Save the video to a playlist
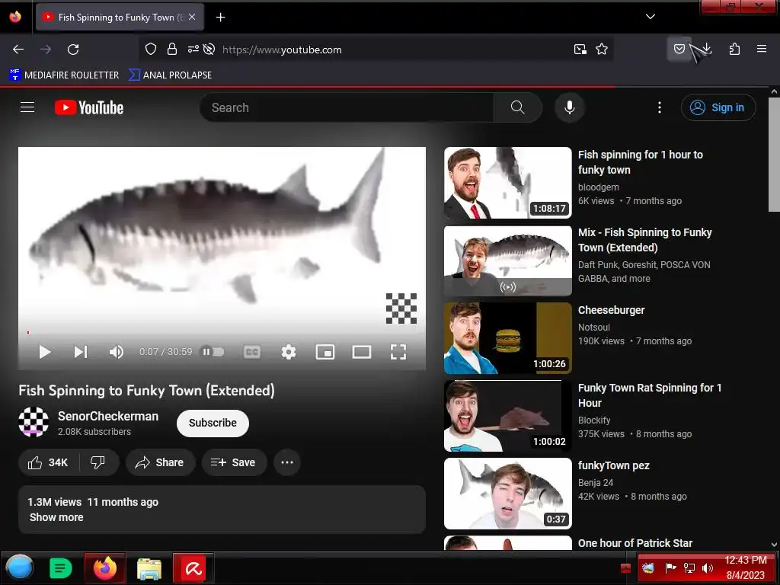The width and height of the screenshot is (780, 585). pos(234,462)
